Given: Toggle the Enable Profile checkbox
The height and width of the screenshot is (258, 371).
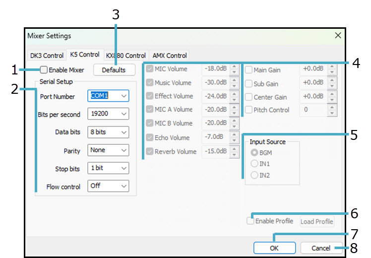Looking at the screenshot, I should [251, 221].
